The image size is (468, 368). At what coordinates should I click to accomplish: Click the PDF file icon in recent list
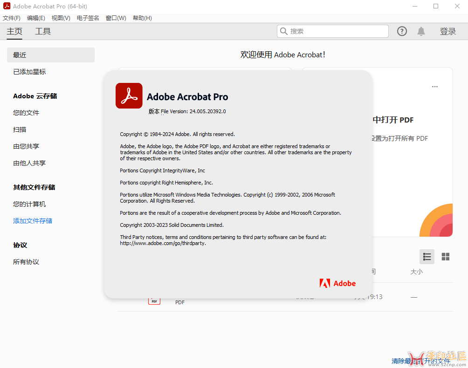tap(154, 300)
